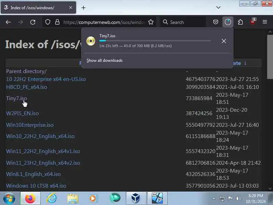Viewport: 273px width, 205px height.
Task: Open Windows Media Player from taskbar
Action: click(93, 199)
